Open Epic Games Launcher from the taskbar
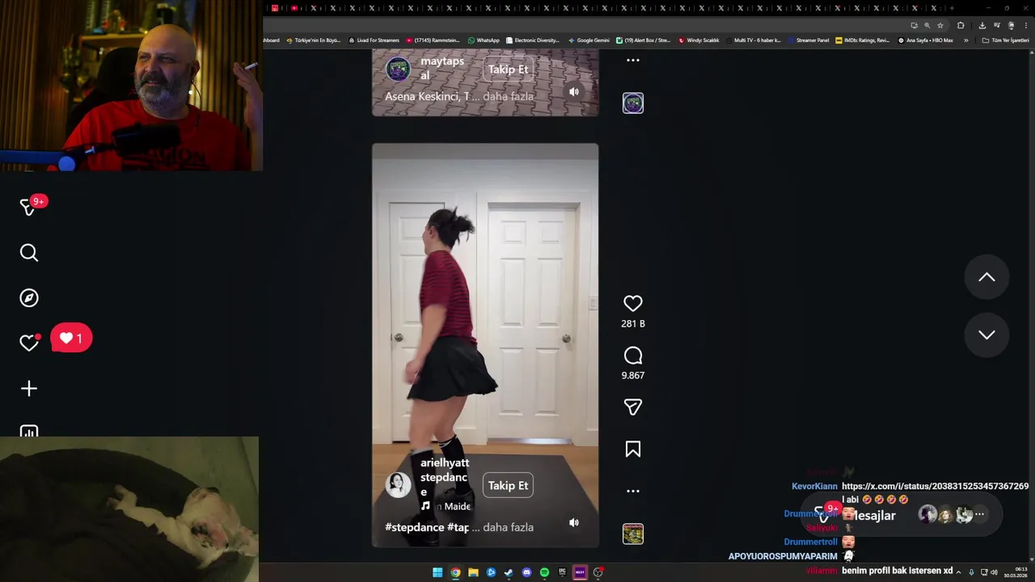This screenshot has height=582, width=1035. coord(562,572)
